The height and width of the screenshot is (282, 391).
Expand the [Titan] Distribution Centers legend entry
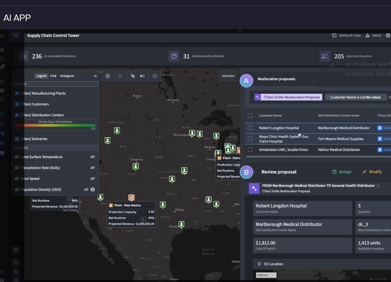click(42, 115)
